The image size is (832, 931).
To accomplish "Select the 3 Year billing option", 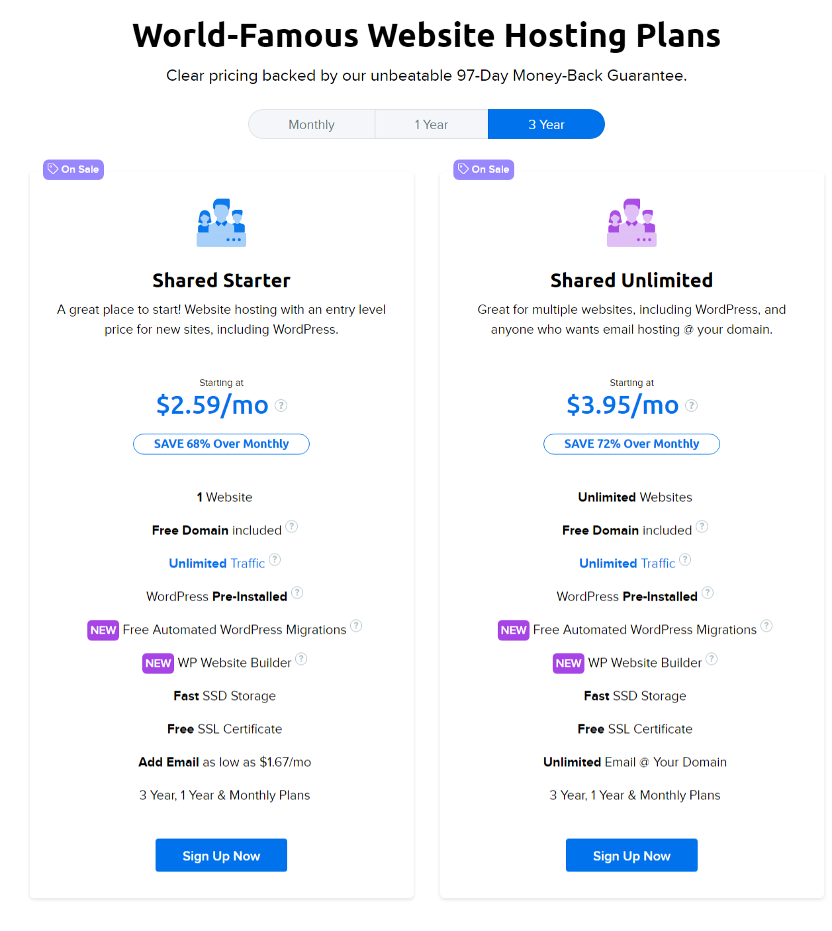I will pos(545,124).
